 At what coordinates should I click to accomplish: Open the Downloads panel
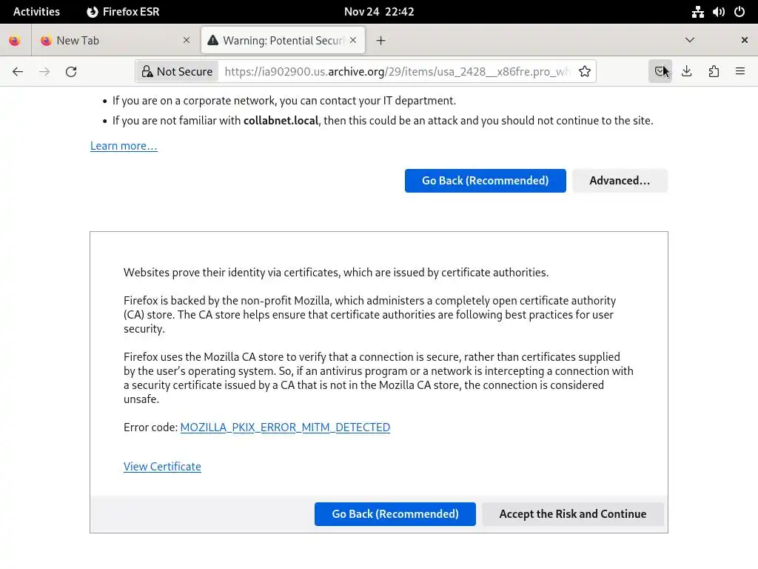[x=686, y=72]
